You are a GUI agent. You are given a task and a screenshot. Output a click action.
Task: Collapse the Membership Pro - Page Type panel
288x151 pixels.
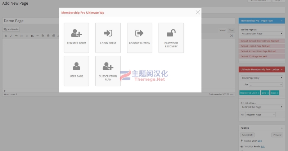(x=282, y=21)
